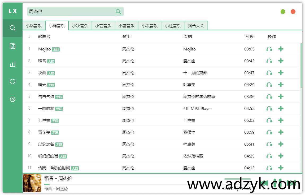The height and width of the screenshot is (195, 305).
Task: Play 七里香 using its headphone icon
Action: pos(269,120)
